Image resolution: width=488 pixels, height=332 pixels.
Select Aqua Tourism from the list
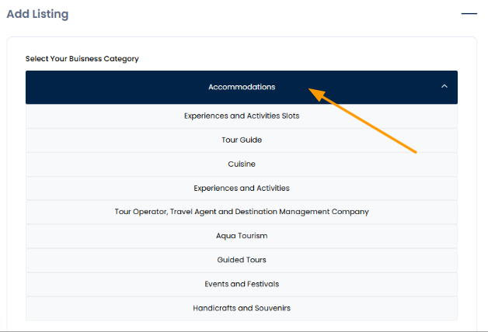[241, 236]
